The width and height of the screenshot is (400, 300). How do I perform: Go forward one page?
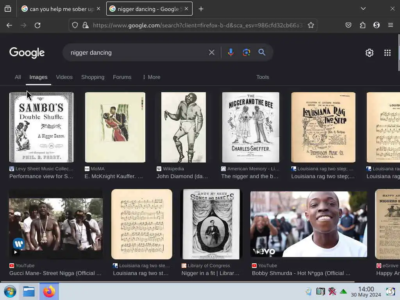pyautogui.click(x=23, y=25)
